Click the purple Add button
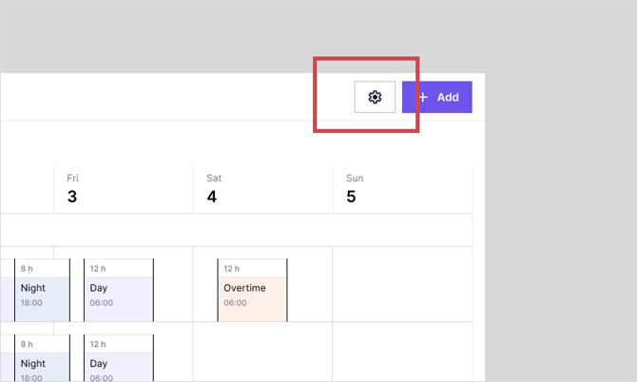This screenshot has height=382, width=637. tap(437, 97)
